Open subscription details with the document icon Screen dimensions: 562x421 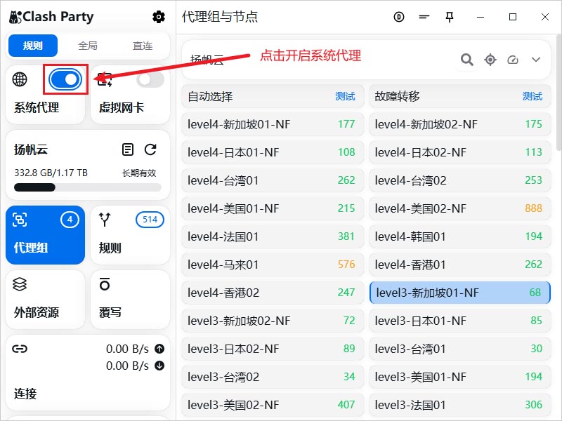pos(128,149)
